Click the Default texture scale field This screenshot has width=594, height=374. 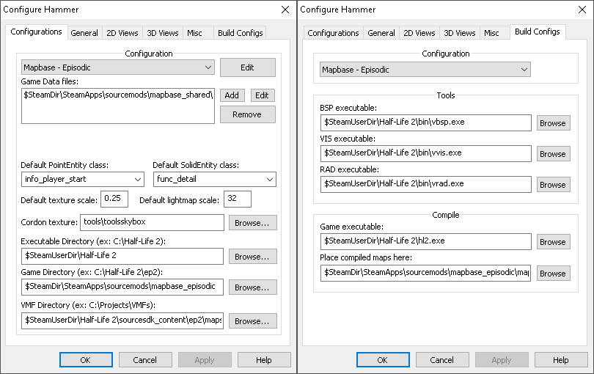tap(115, 199)
